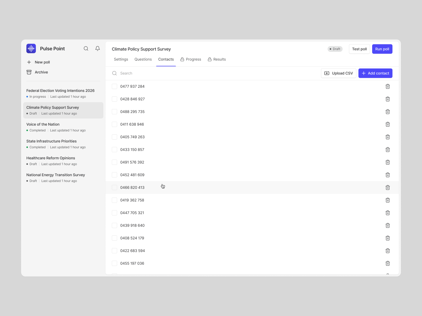Tick checkbox for 0455 197 036
The width and height of the screenshot is (422, 316).
click(114, 263)
